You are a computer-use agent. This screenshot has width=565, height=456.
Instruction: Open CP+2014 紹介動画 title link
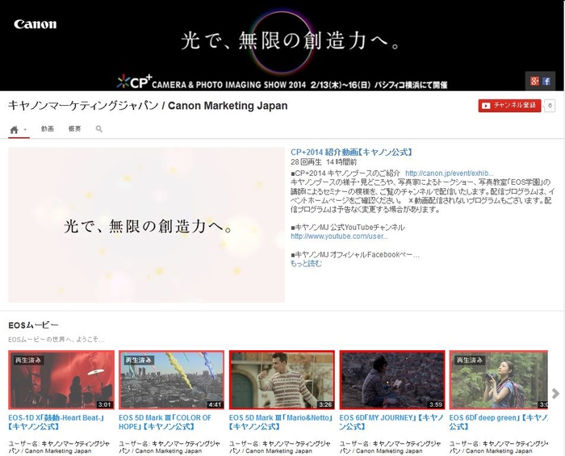pos(351,152)
